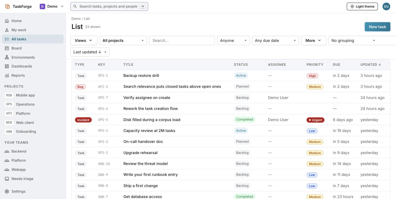Viewport: 396px width, 199px height.
Task: Open the Last updated sort dropdown
Action: tap(90, 52)
